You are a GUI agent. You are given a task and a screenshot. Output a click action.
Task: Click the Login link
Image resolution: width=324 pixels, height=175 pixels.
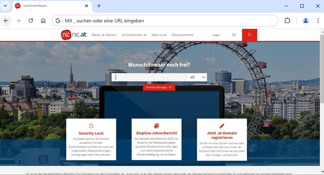[216, 35]
